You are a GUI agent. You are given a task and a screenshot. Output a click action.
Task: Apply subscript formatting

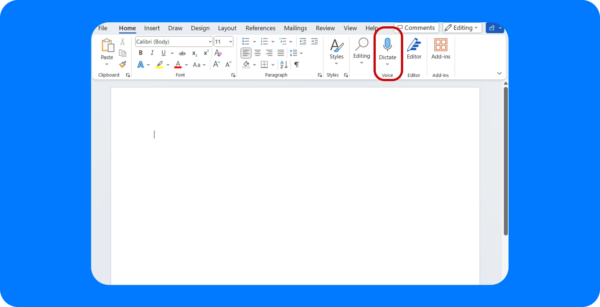[x=195, y=54]
